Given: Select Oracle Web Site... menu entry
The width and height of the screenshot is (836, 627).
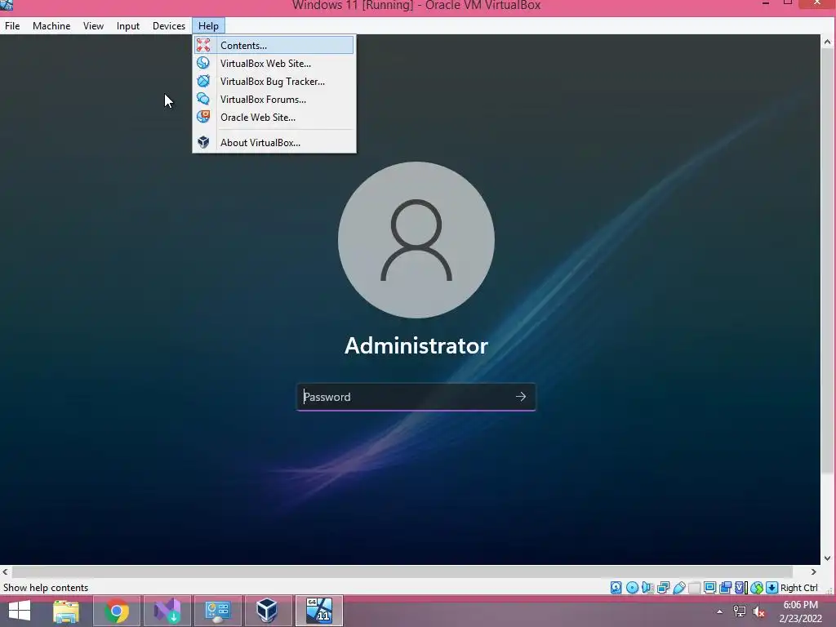Looking at the screenshot, I should click(x=274, y=118).
